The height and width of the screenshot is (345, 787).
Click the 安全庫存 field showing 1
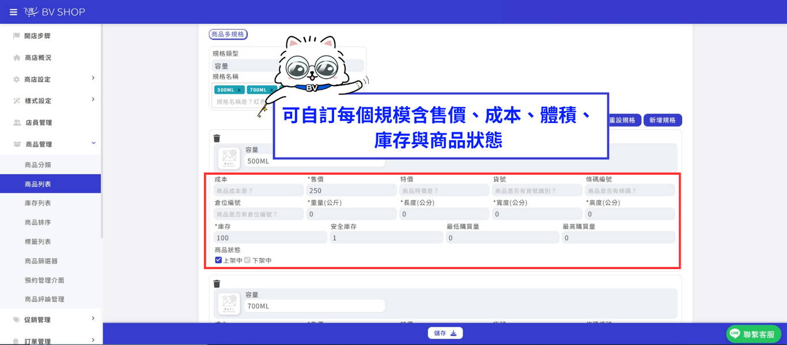click(387, 237)
